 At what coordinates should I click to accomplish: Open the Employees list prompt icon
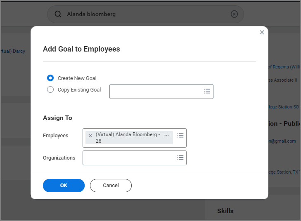[x=180, y=135]
